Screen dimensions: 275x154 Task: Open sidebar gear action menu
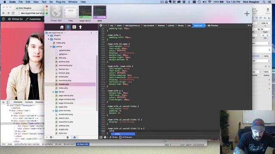[52, 137]
